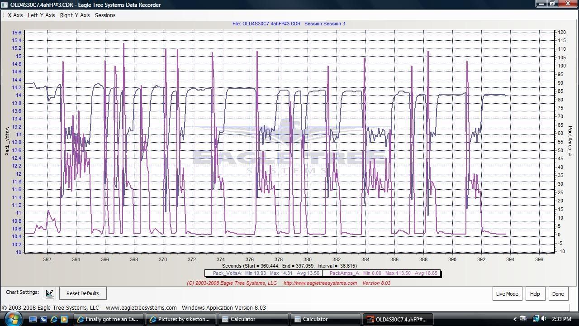Click the Chart Settings graph icon

coord(50,293)
